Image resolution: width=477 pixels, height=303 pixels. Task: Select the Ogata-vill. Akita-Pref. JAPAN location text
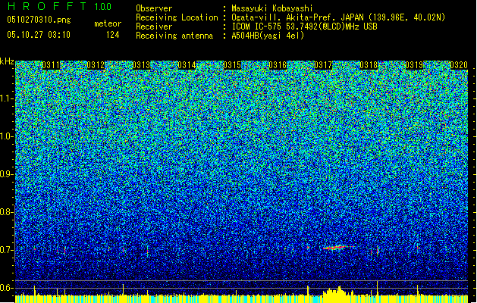click(x=338, y=17)
